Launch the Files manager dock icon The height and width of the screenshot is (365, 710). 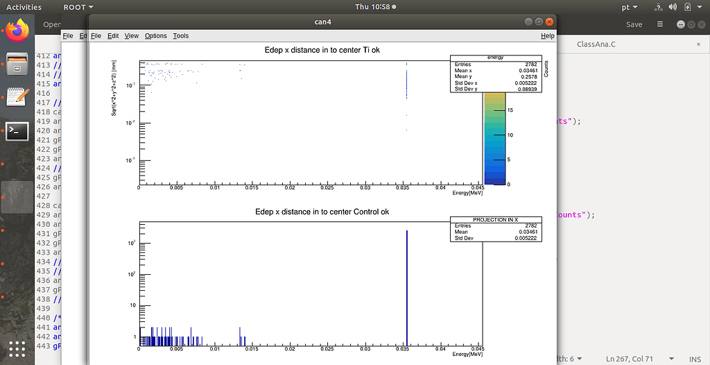tap(17, 63)
